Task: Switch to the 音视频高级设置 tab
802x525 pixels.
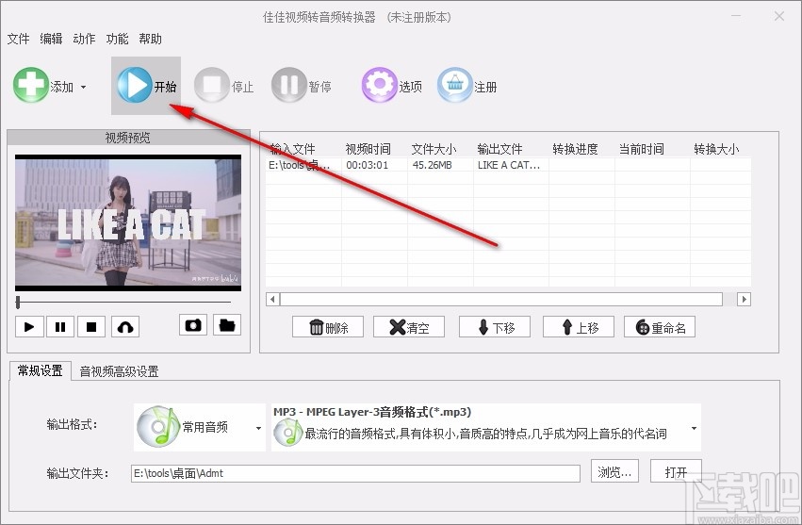Action: tap(119, 371)
